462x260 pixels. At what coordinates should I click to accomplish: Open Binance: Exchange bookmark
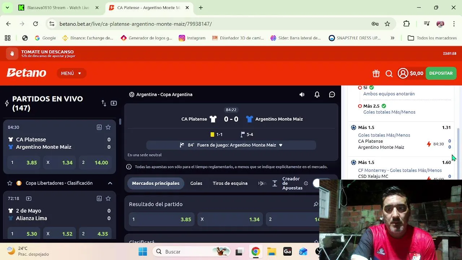(88, 38)
